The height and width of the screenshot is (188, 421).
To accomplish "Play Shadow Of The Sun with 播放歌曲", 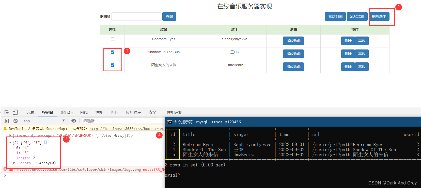I will pyautogui.click(x=293, y=54).
